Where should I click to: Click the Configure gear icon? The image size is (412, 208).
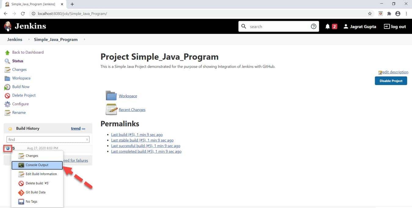pyautogui.click(x=7, y=104)
